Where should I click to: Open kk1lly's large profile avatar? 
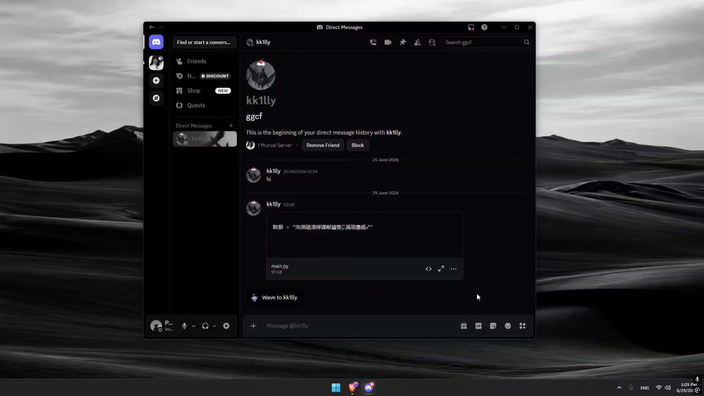261,75
